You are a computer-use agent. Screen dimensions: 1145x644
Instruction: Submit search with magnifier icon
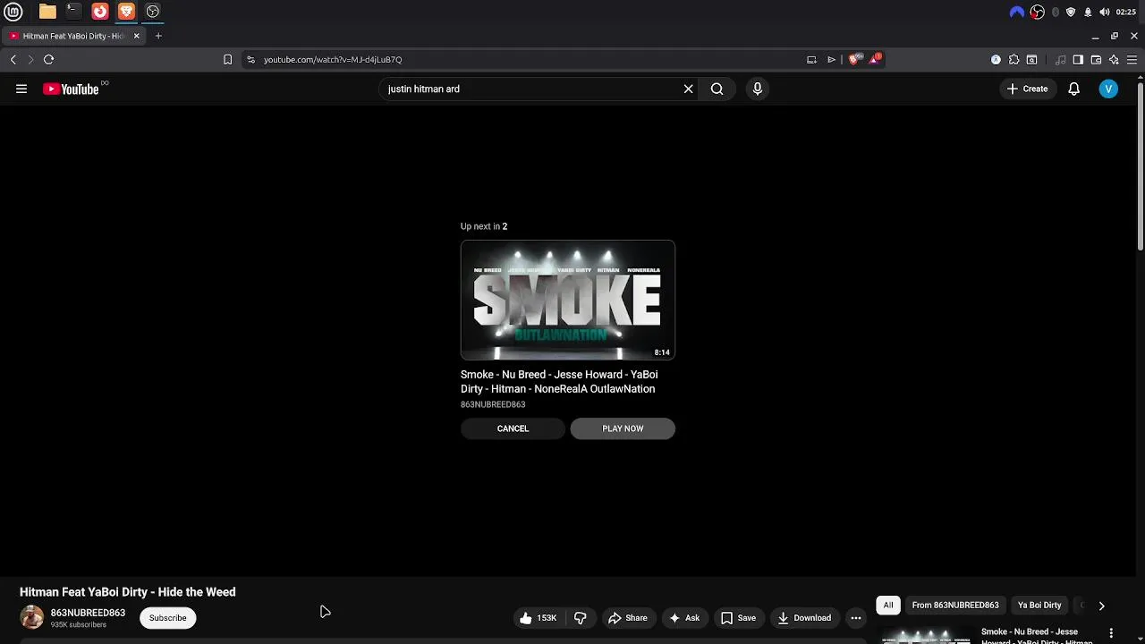pyautogui.click(x=717, y=89)
